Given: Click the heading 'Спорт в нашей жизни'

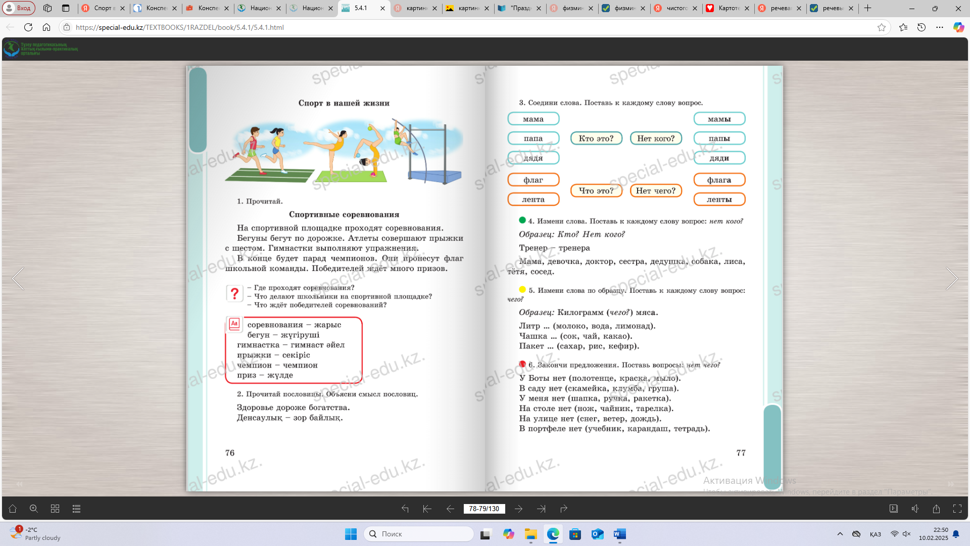Looking at the screenshot, I should click(344, 103).
